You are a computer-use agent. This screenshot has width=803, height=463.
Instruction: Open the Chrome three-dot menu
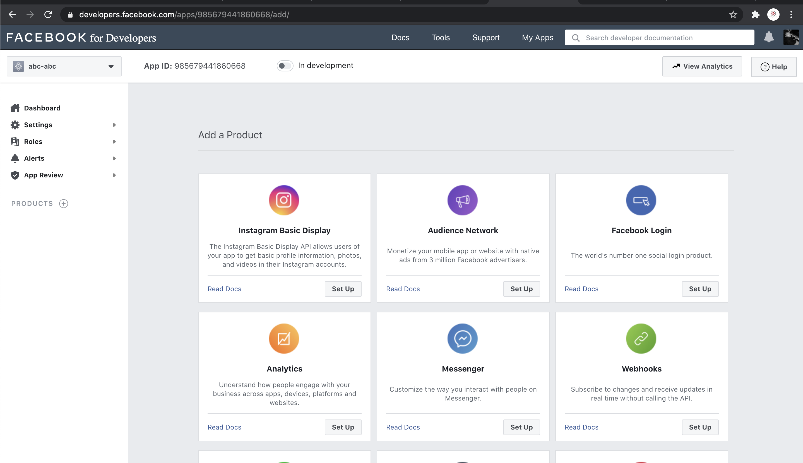click(791, 14)
